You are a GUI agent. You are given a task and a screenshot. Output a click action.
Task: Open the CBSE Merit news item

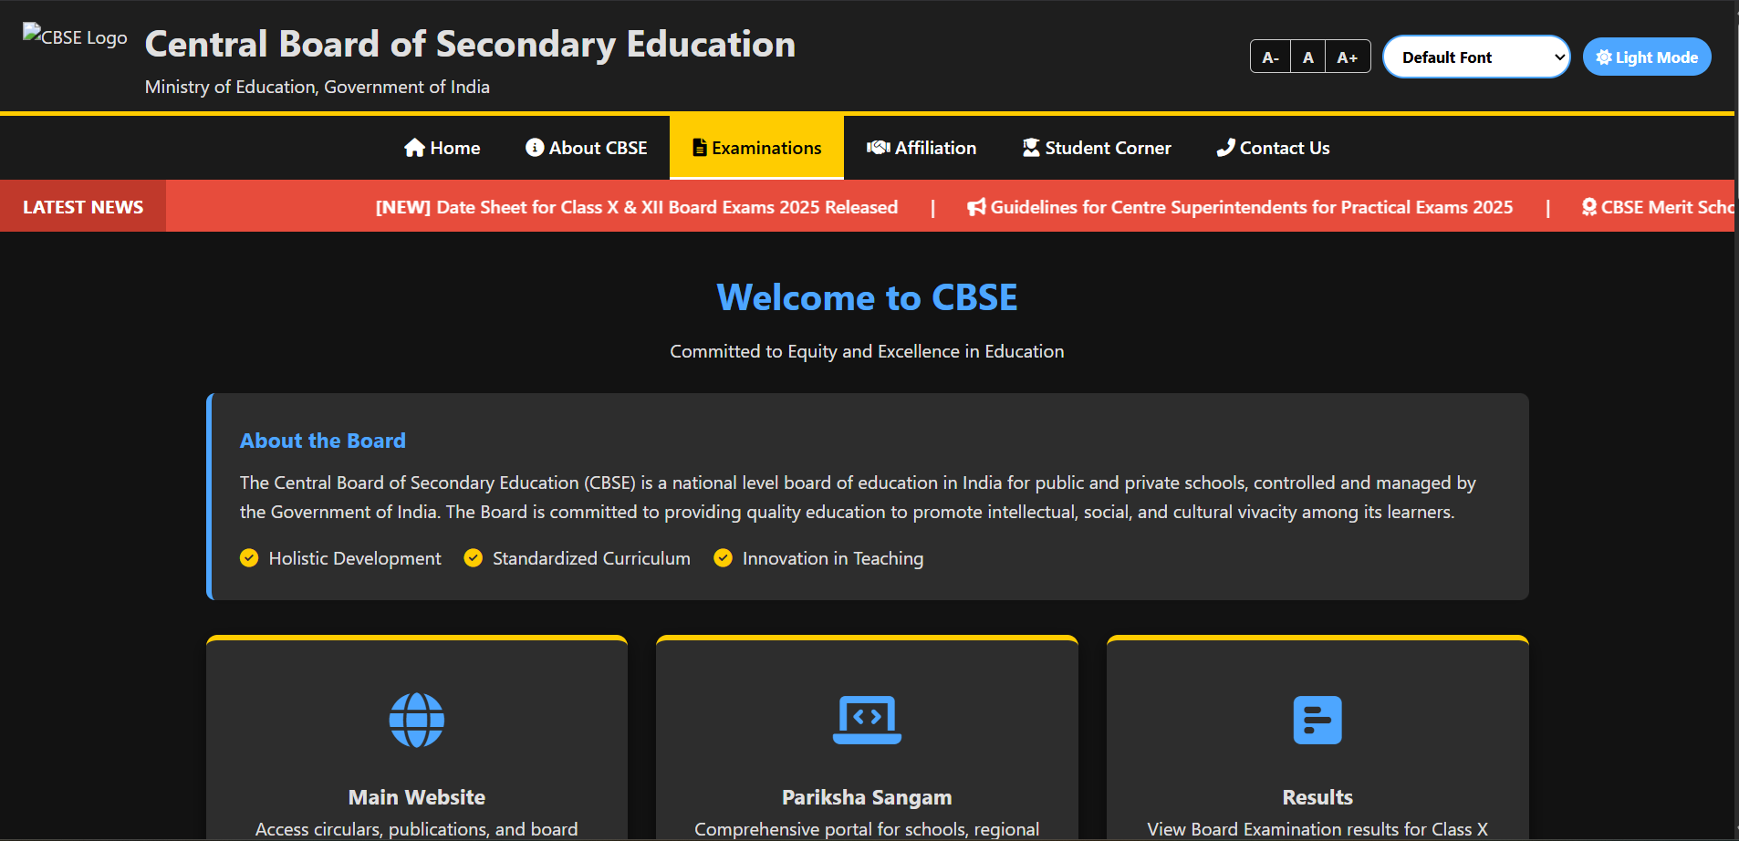pyautogui.click(x=1658, y=207)
